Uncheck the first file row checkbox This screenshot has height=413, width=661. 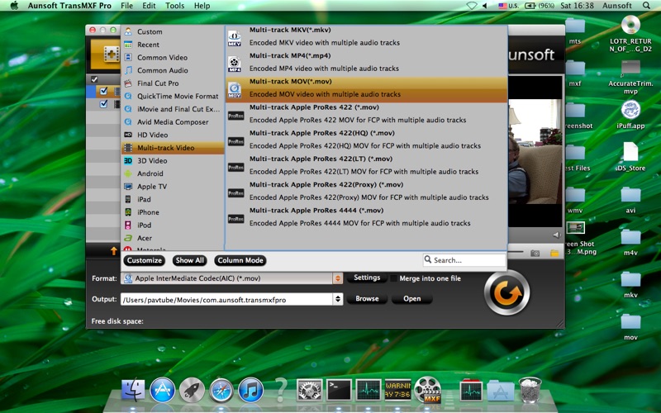coord(103,92)
